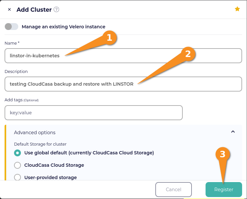Click the Name input field
247x199 pixels.
[x=123, y=56]
